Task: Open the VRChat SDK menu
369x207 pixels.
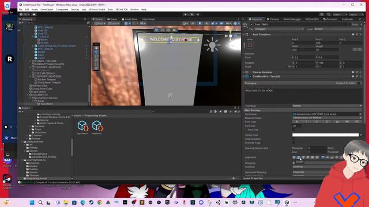Action: (122, 10)
